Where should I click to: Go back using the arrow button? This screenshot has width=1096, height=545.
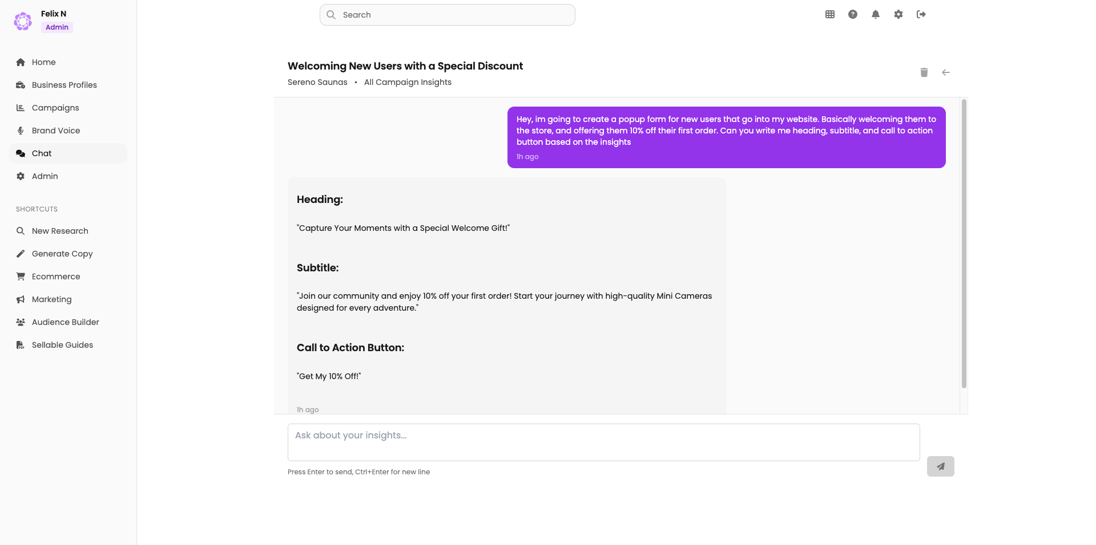coord(946,72)
